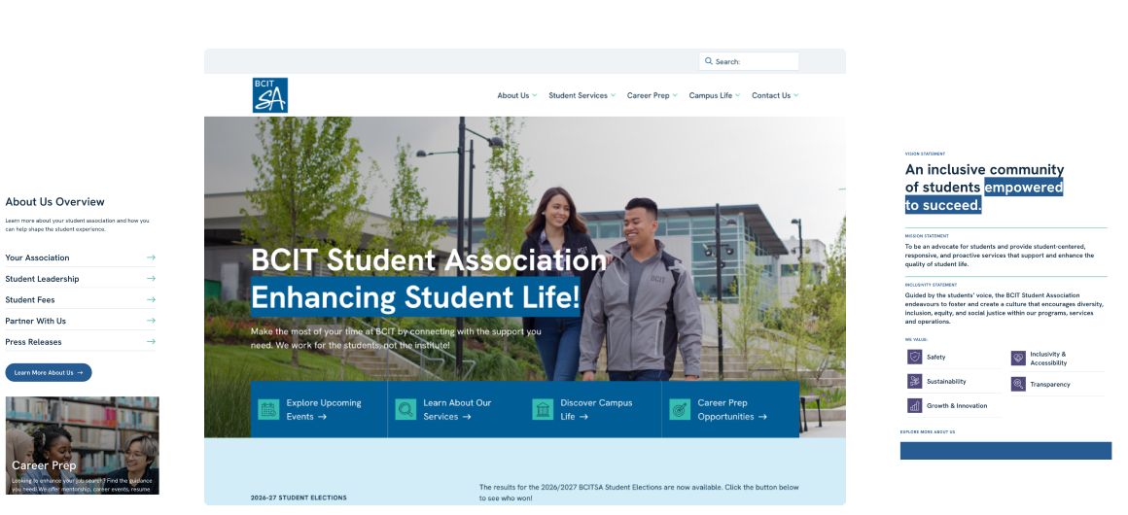Click the Growth & Innovation chart icon

914,406
